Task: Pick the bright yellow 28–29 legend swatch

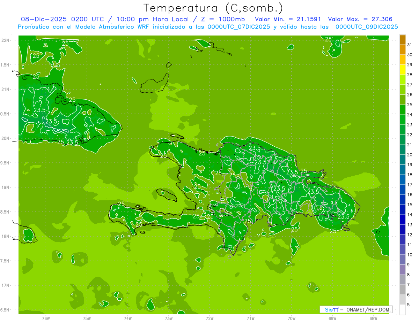Action: pos(403,70)
